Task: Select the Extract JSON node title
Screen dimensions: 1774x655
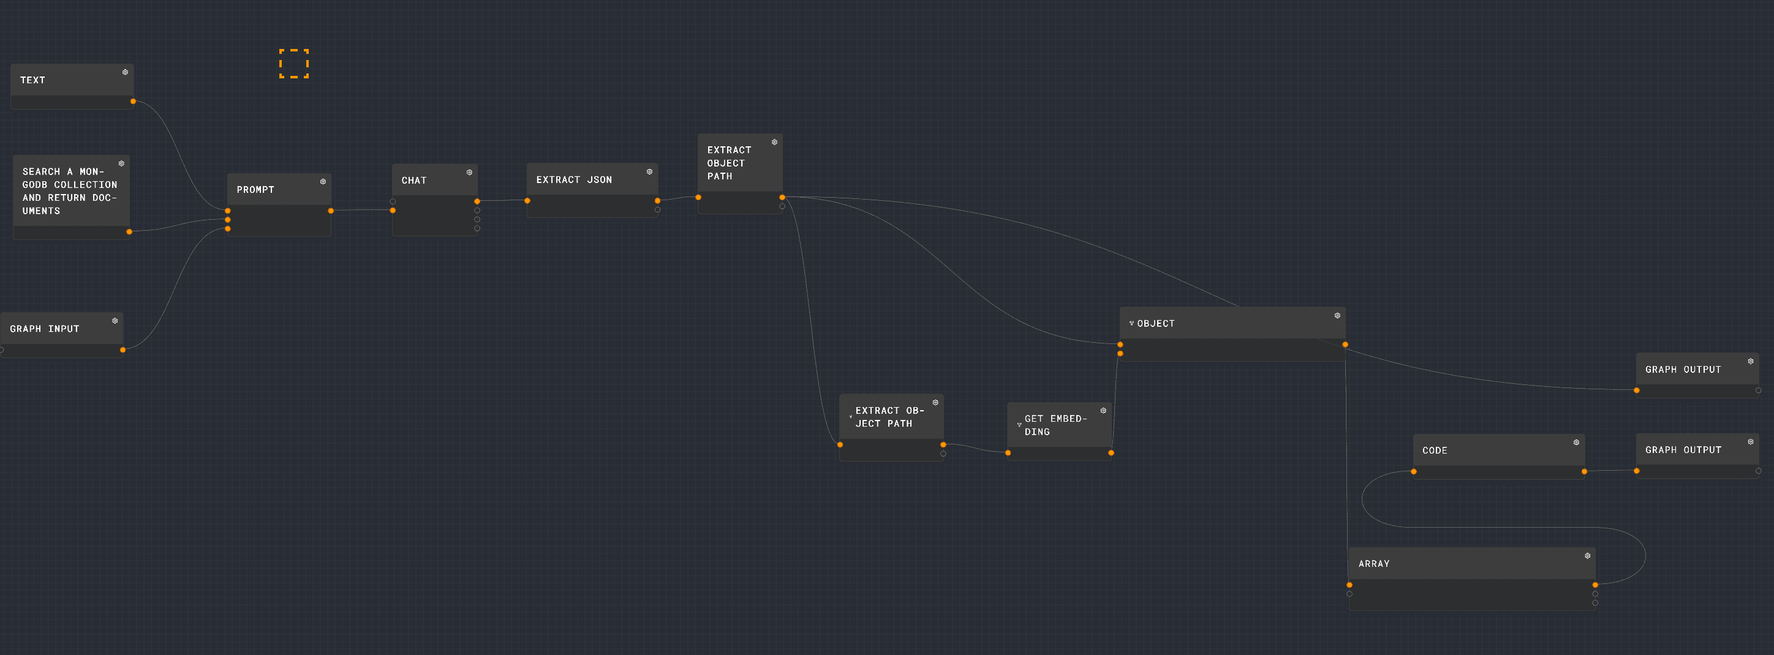Action: 573,179
